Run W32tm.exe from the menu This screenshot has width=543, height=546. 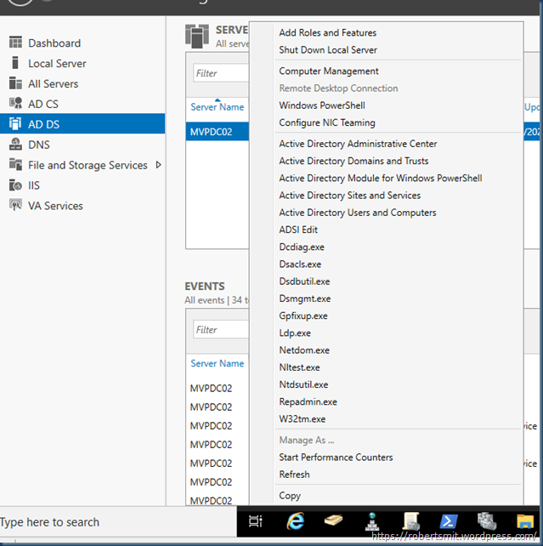(302, 419)
